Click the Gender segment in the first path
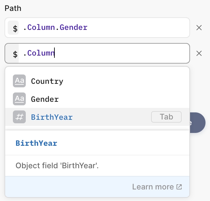 click(73, 28)
